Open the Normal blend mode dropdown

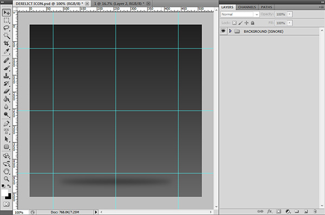click(x=240, y=14)
